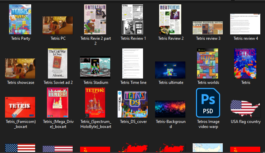Click the 'Tetris Time line' file name

[x=133, y=83]
